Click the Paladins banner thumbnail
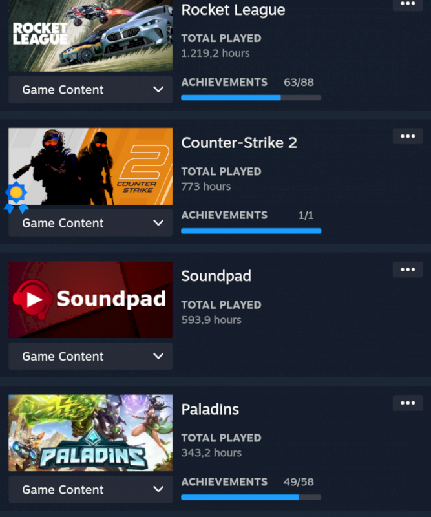This screenshot has width=431, height=517. [90, 433]
